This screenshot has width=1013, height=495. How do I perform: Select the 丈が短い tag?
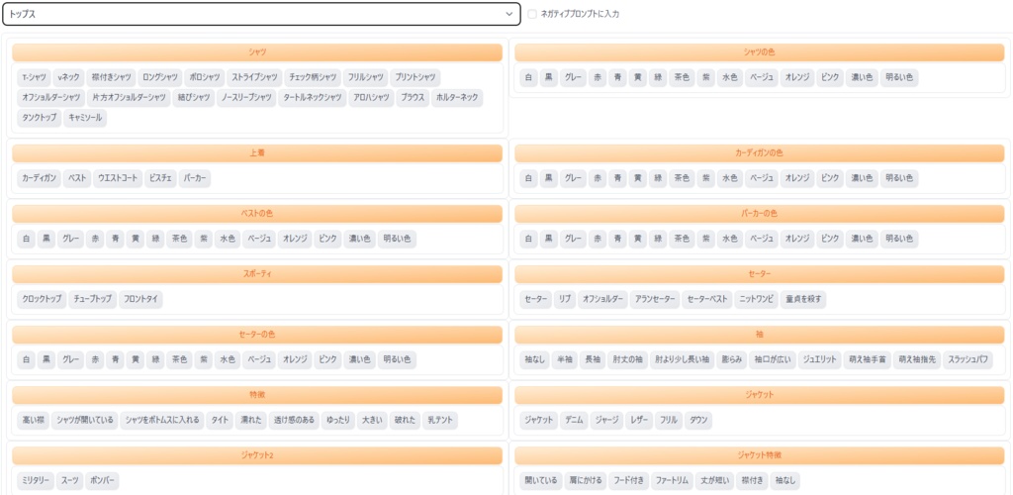[x=715, y=481]
